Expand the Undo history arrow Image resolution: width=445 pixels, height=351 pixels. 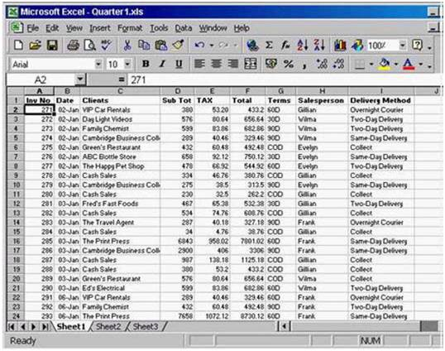(x=212, y=46)
